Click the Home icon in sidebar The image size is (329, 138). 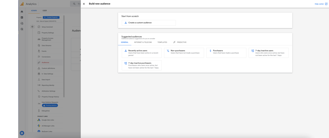pyautogui.click(x=22, y=12)
